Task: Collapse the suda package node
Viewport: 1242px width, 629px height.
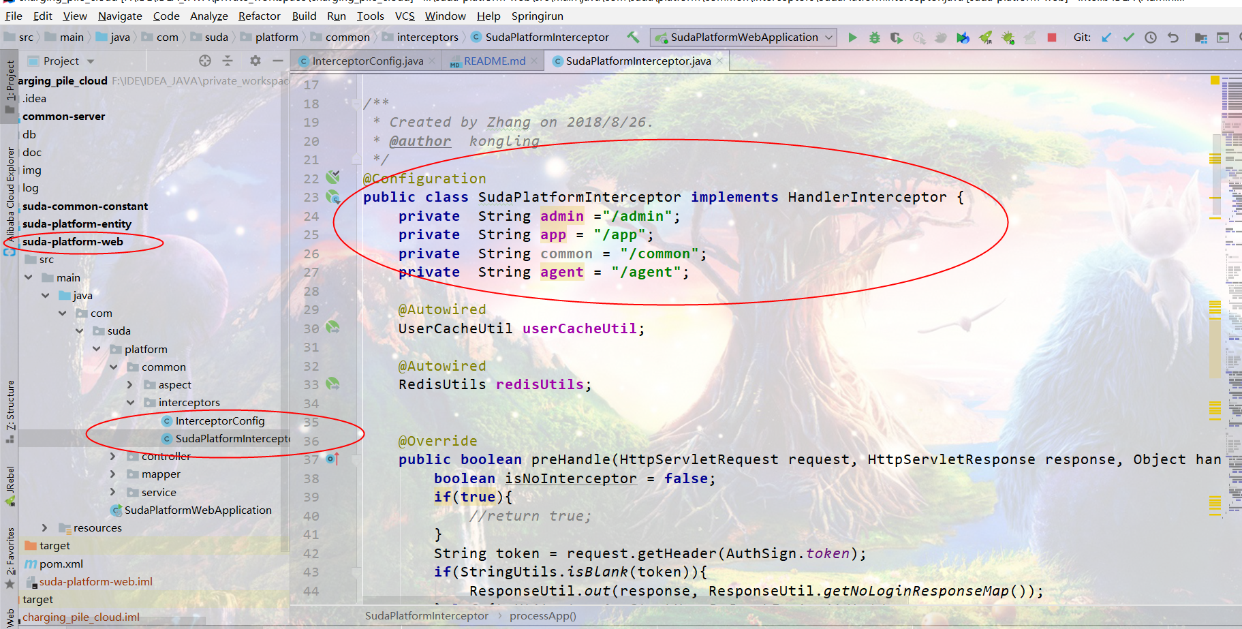Action: pyautogui.click(x=80, y=331)
